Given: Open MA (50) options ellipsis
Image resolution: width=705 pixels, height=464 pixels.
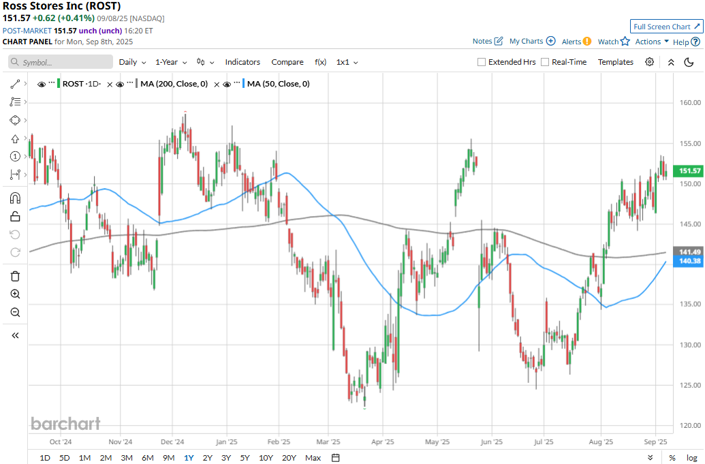Looking at the screenshot, I should [x=236, y=83].
